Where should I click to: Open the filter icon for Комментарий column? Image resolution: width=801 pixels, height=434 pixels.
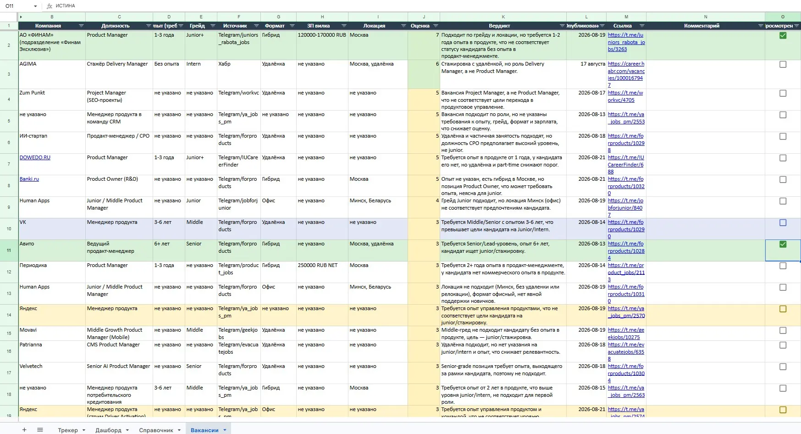(761, 26)
